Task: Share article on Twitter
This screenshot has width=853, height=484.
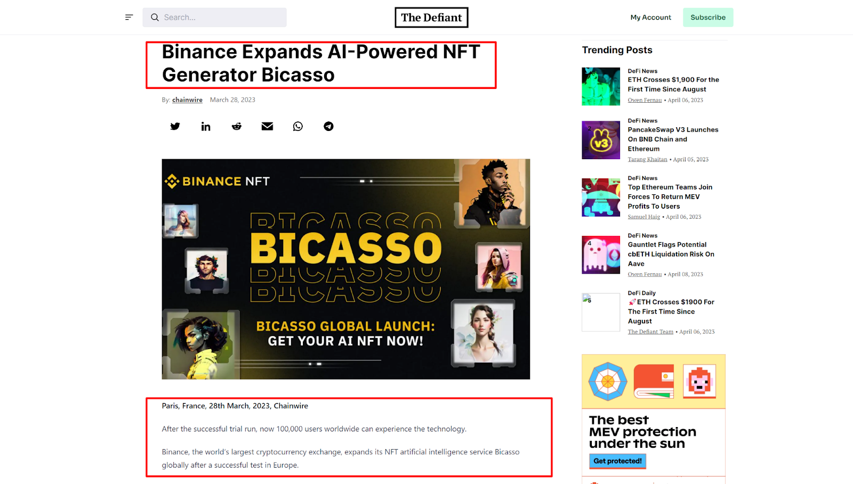Action: 175,126
